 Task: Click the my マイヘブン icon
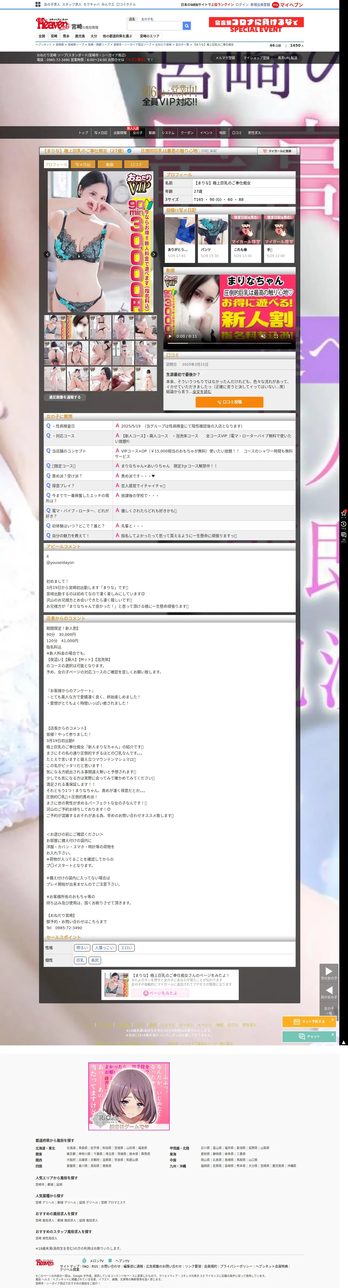288,5
